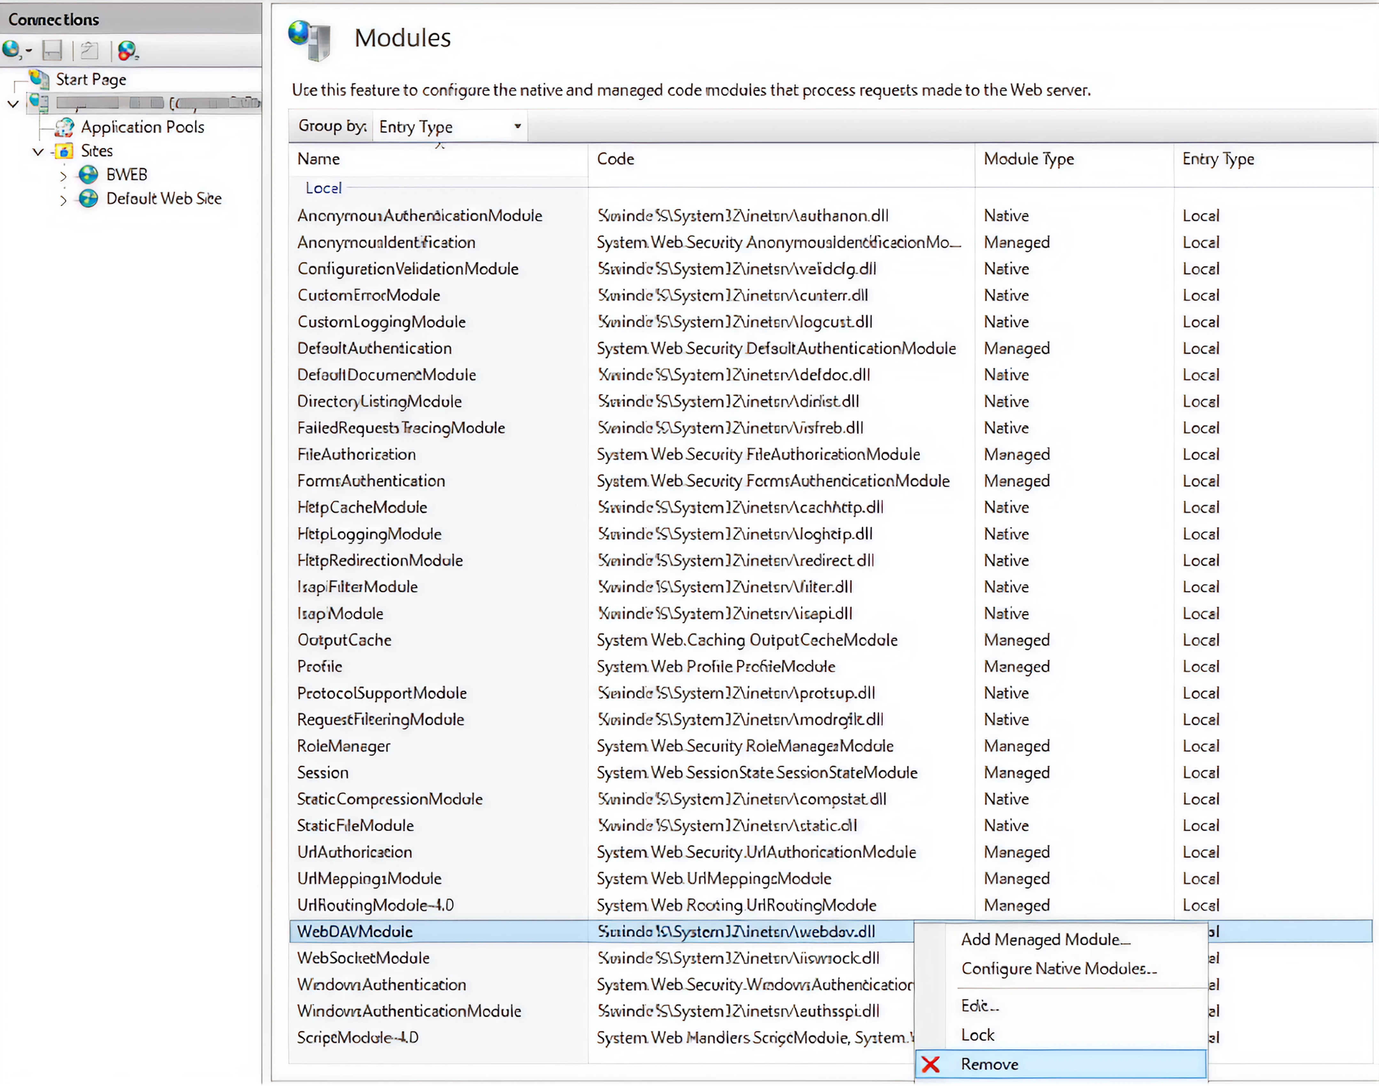Viewport: 1379px width, 1086px height.
Task: Select AnonymousAuthenticationModule row
Action: (830, 215)
